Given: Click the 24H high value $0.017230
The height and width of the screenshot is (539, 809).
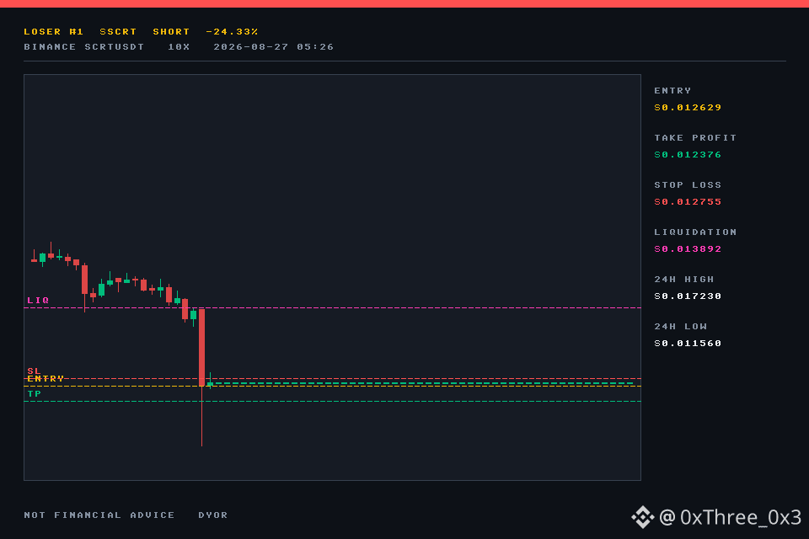Looking at the screenshot, I should point(688,296).
